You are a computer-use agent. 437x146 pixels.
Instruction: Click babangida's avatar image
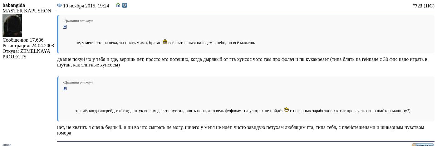click(12, 25)
